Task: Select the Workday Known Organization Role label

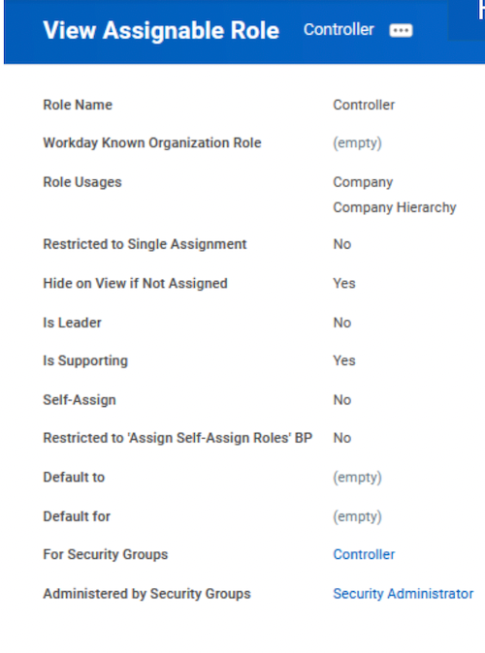Action: point(152,142)
